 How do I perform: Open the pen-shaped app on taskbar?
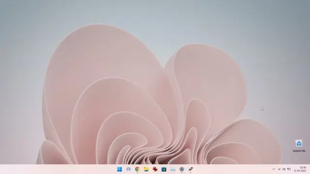pos(190,169)
